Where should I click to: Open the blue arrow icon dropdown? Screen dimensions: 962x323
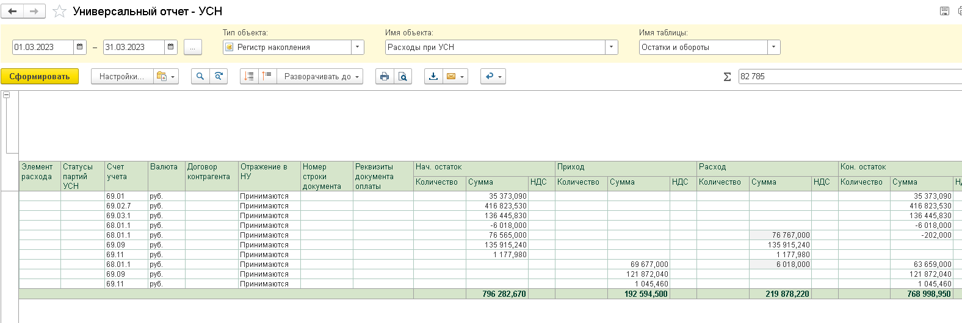pyautogui.click(x=493, y=76)
